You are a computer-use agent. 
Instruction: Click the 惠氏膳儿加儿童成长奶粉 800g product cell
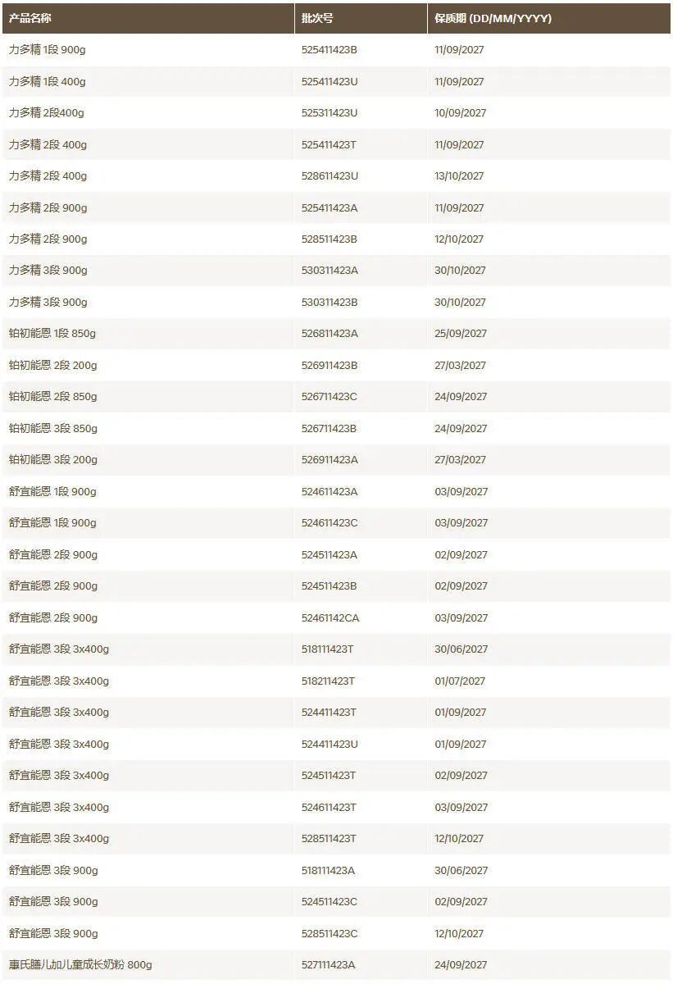point(80,965)
